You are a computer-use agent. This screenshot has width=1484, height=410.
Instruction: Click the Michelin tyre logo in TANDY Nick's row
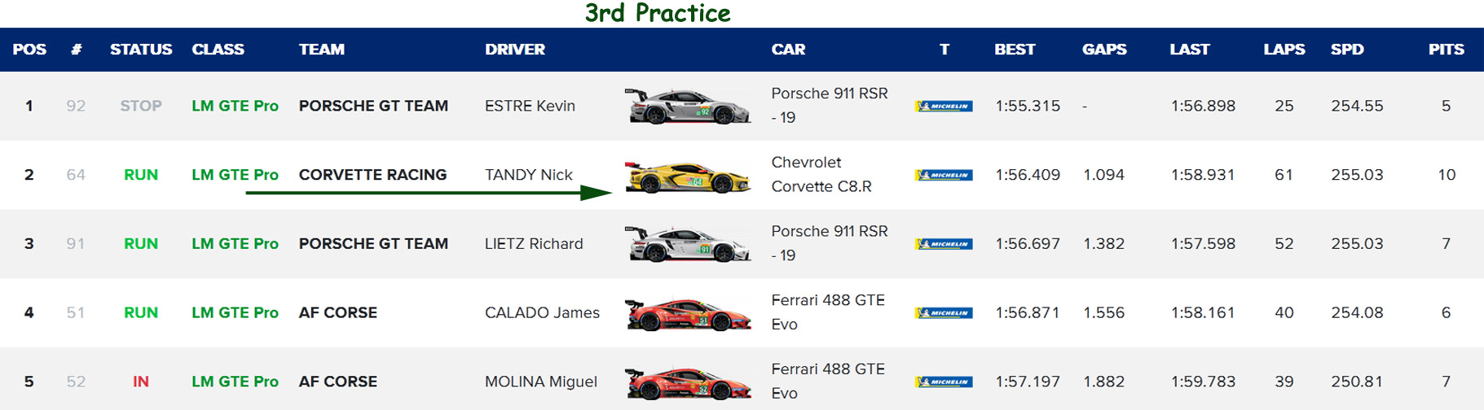[944, 175]
